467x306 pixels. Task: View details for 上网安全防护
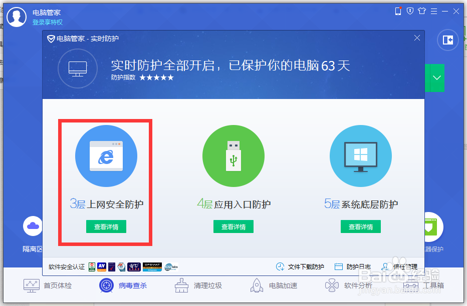(106, 226)
